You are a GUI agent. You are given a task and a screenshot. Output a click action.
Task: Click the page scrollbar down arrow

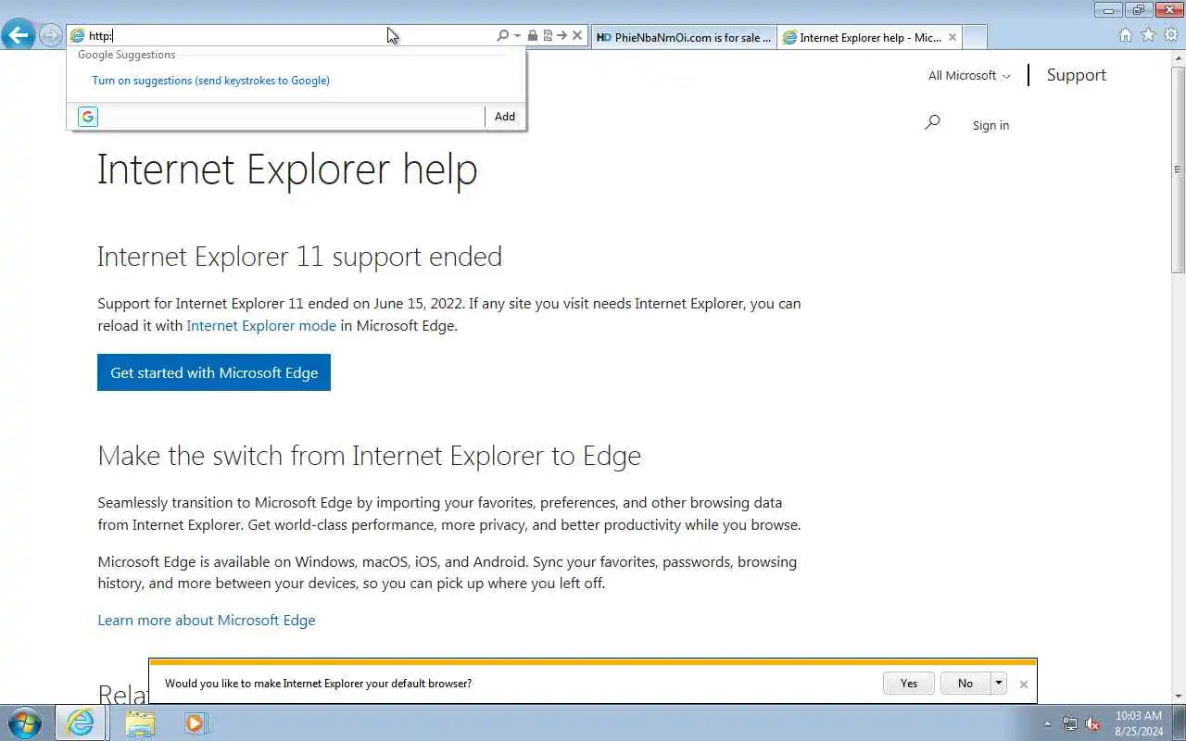[1179, 696]
